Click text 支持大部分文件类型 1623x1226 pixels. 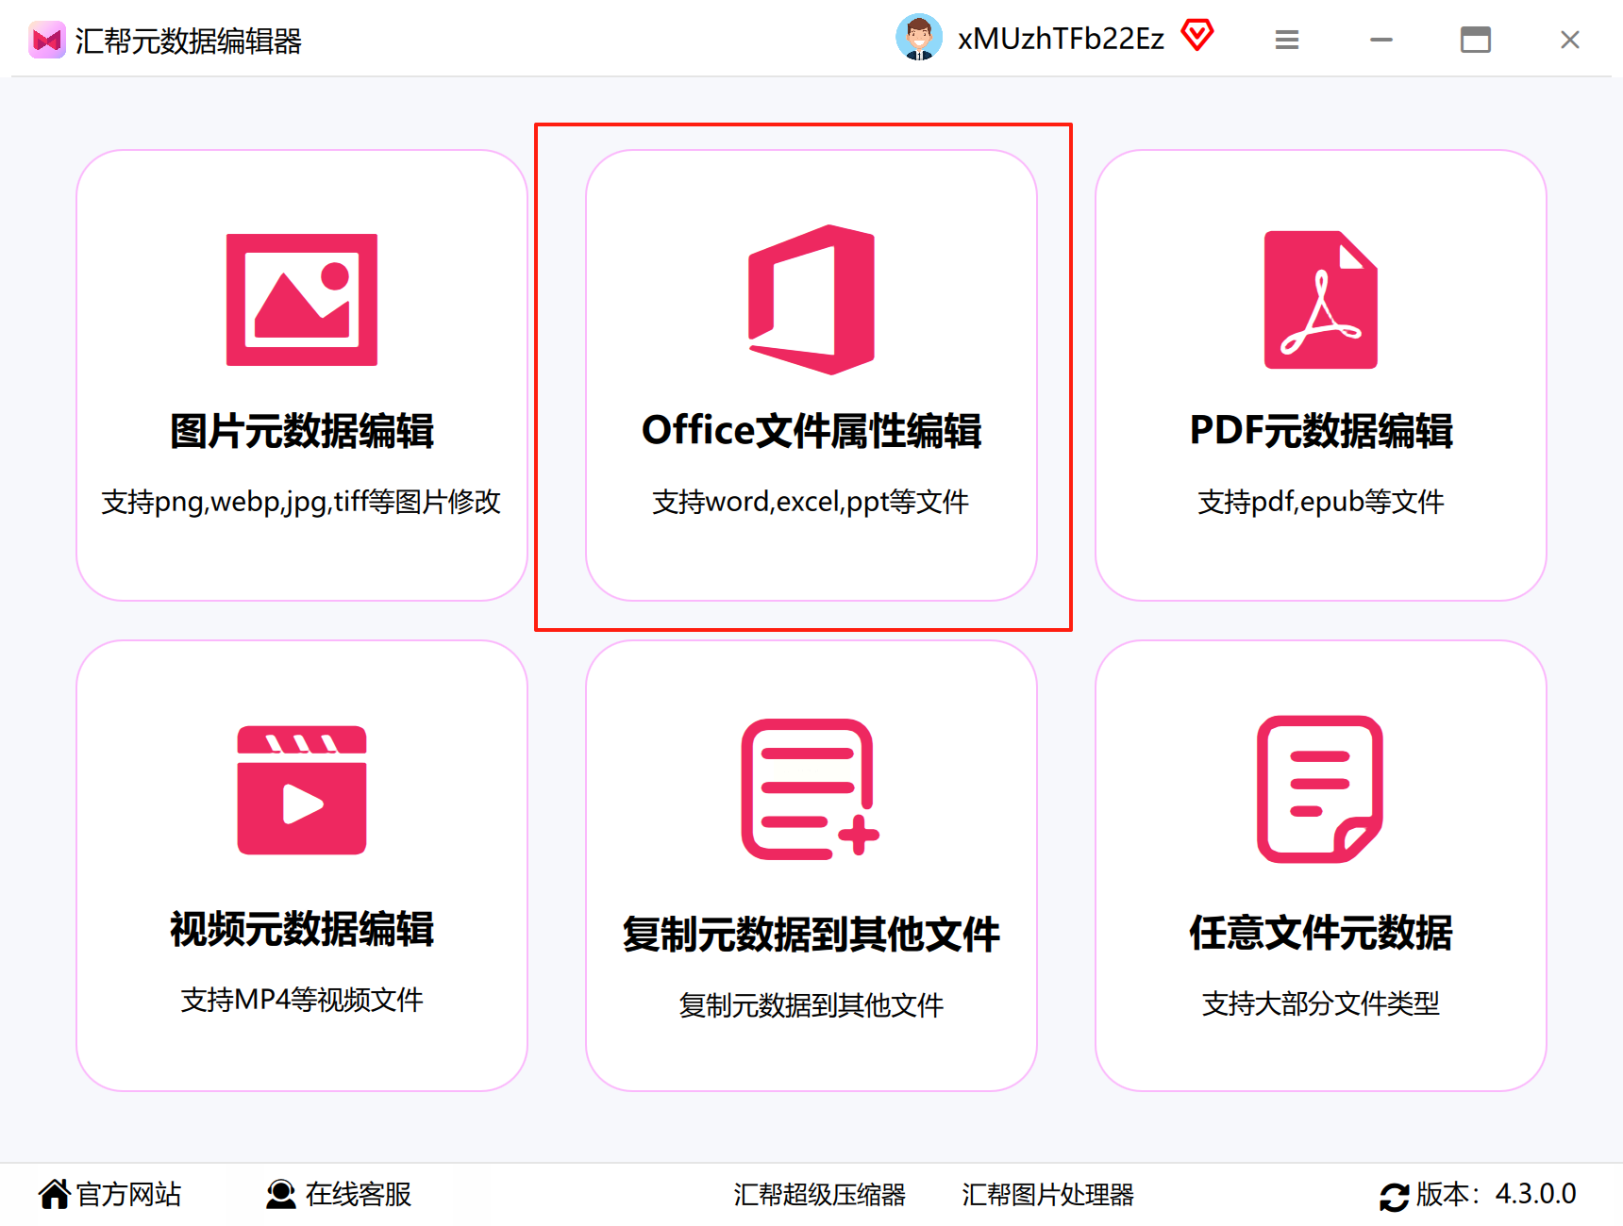point(1321,1003)
